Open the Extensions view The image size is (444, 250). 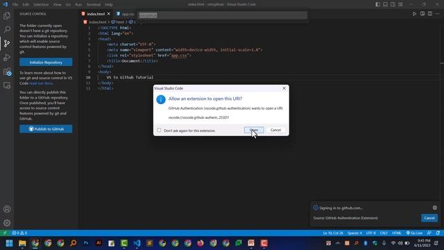7,72
